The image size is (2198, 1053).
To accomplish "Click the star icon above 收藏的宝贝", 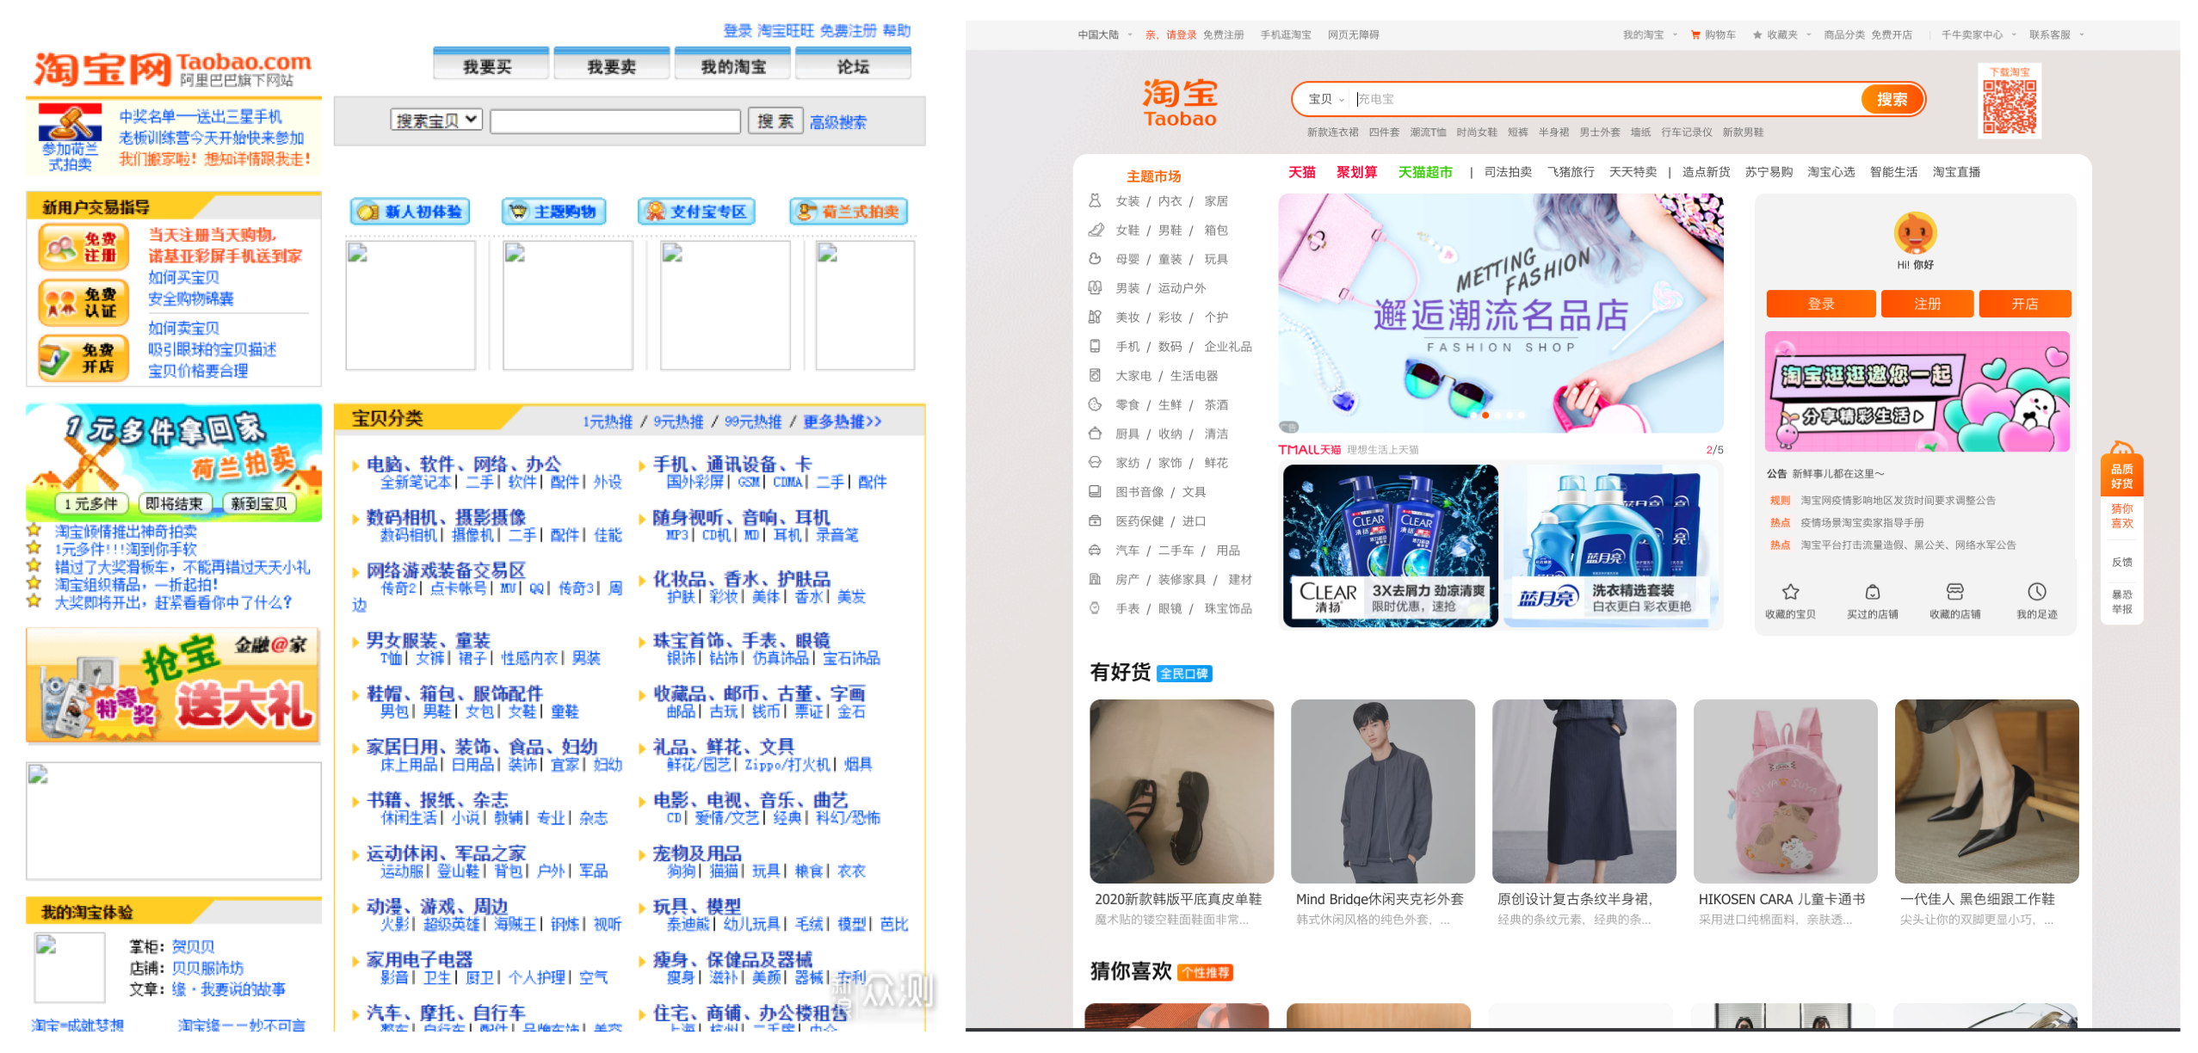I will (x=1790, y=592).
